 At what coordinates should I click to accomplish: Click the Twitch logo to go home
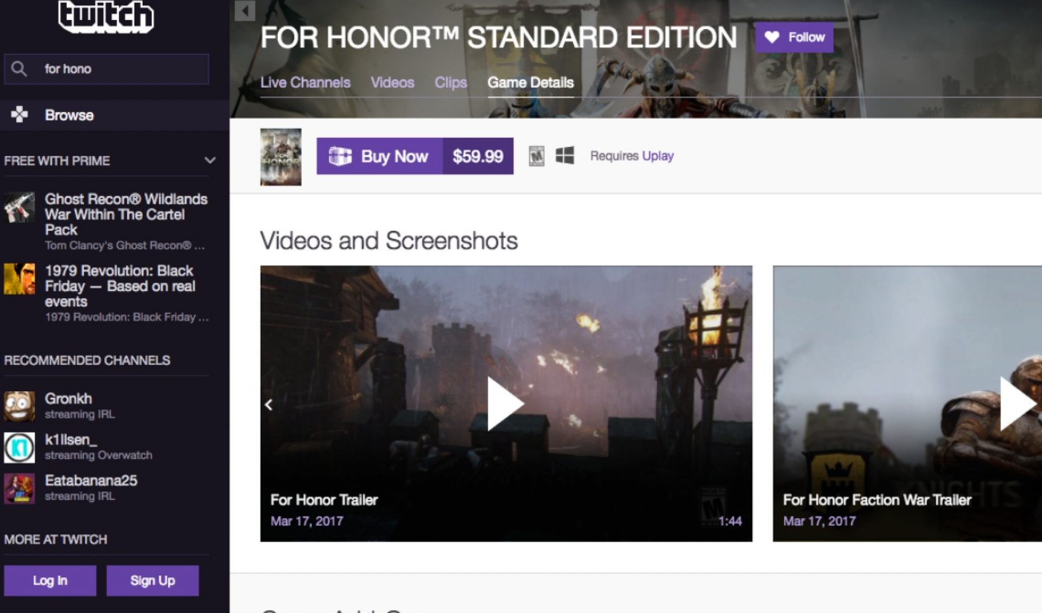point(105,17)
